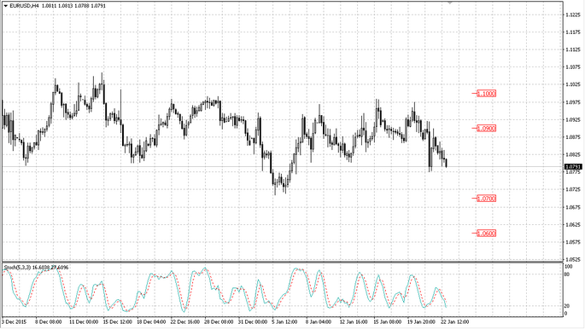Click the 1.0725 value on price axis
This screenshot has height=329, width=585.
[573, 190]
